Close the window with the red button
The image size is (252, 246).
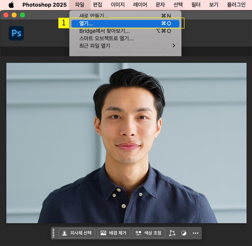(6, 15)
